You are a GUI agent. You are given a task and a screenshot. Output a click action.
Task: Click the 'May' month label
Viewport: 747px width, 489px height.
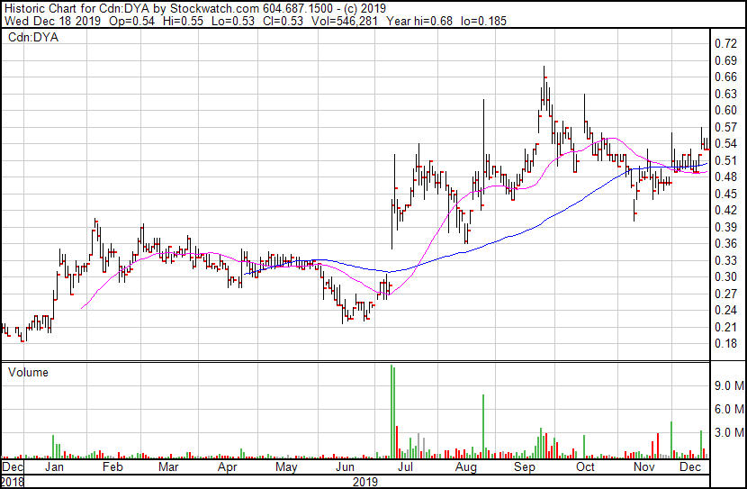pyautogui.click(x=286, y=467)
